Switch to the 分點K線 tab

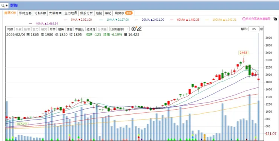click(x=40, y=13)
